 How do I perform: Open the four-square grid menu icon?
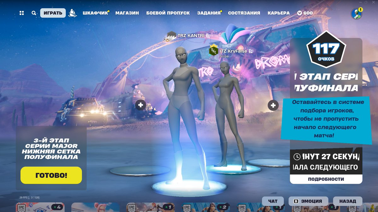click(x=22, y=13)
